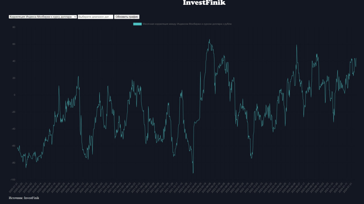Open the Корреляция Индекса Мосбиржи dropdown
The image size is (364, 204).
(x=43, y=17)
